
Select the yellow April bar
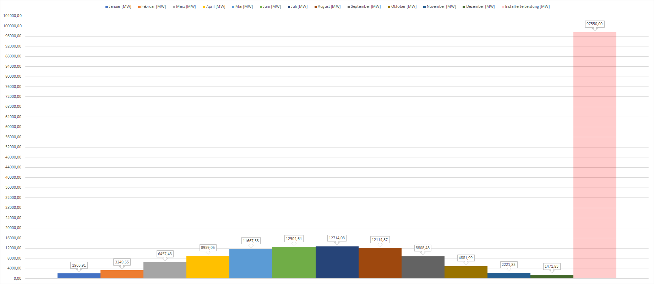point(208,267)
